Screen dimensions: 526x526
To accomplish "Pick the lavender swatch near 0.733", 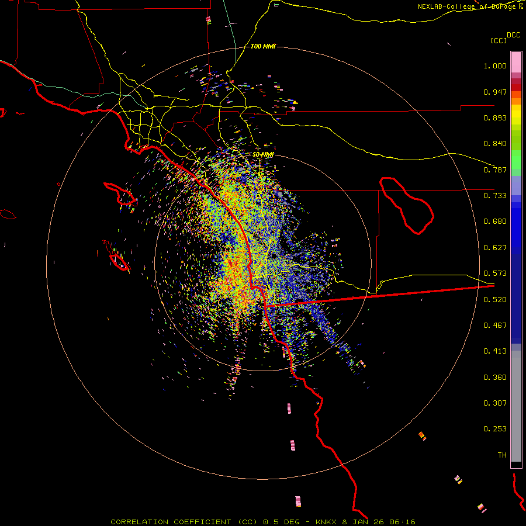I will point(516,185).
